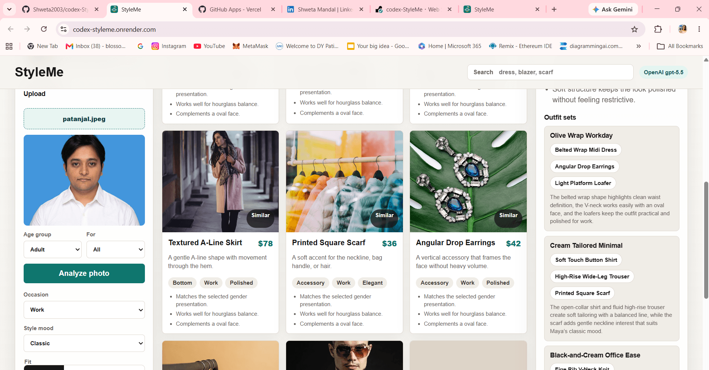Open the Style mood Classic dropdown
This screenshot has width=709, height=370.
pyautogui.click(x=84, y=343)
